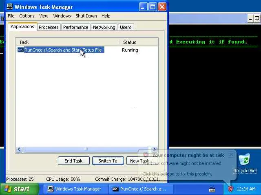Close the Windows Task Manager window
This screenshot has height=195, width=261.
162,7
